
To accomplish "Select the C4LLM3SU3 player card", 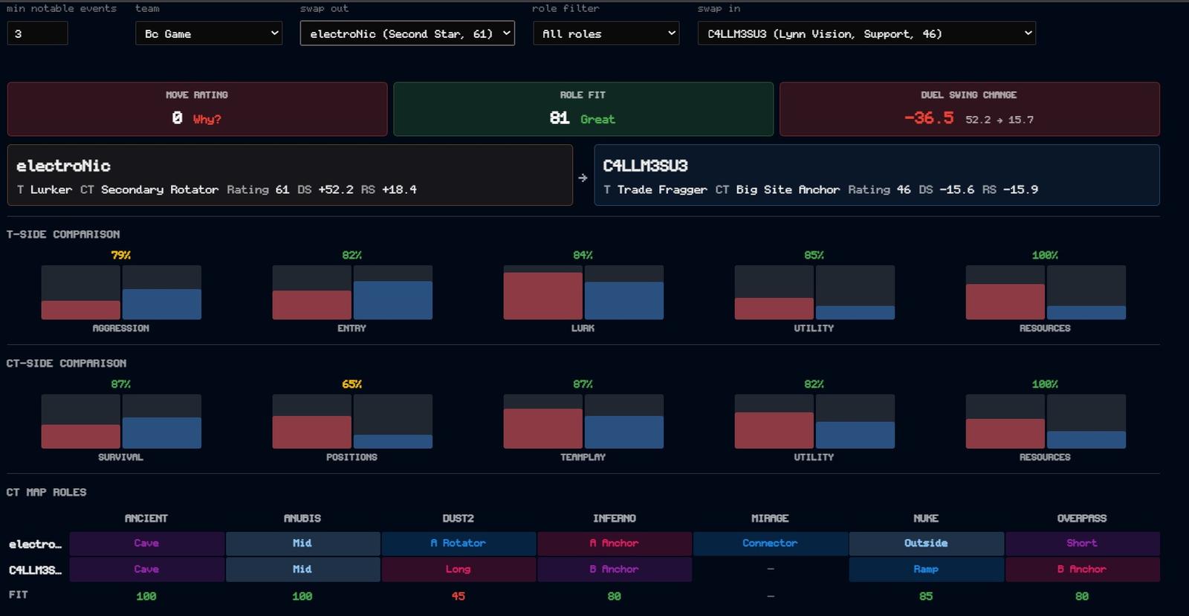I will (877, 175).
